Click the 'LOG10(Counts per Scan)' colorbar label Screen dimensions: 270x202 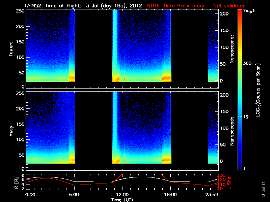[258, 90]
